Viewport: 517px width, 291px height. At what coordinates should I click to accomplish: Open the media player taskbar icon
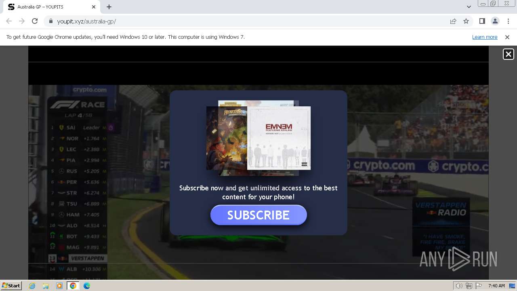point(59,286)
